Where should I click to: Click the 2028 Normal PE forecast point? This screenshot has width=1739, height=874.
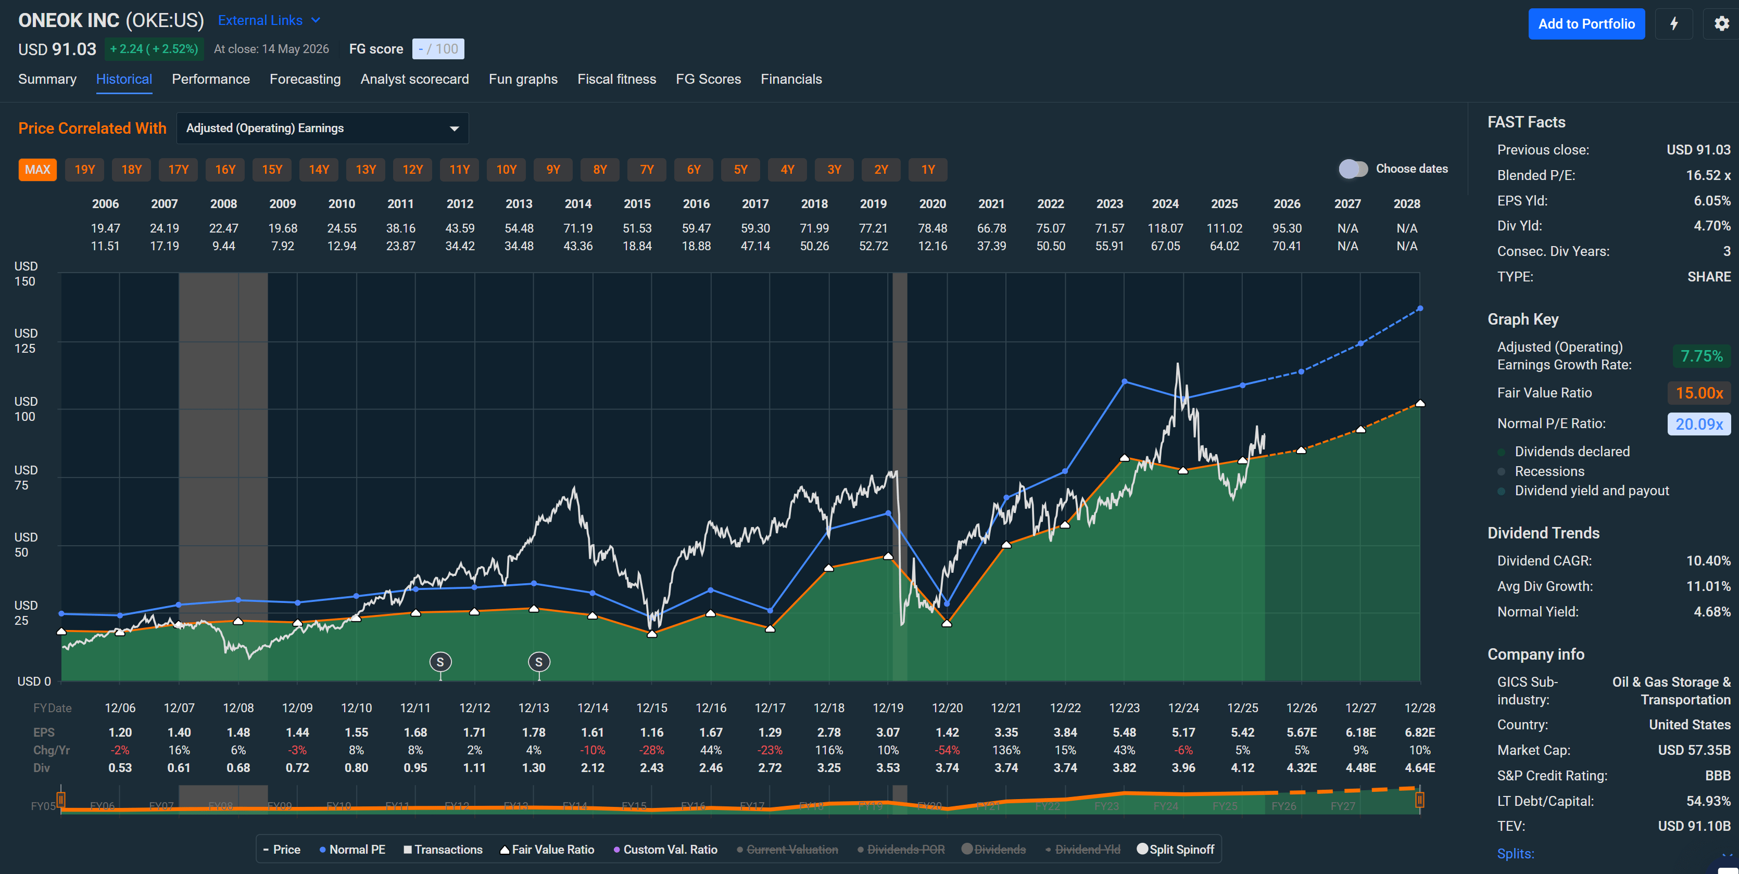pyautogui.click(x=1420, y=308)
